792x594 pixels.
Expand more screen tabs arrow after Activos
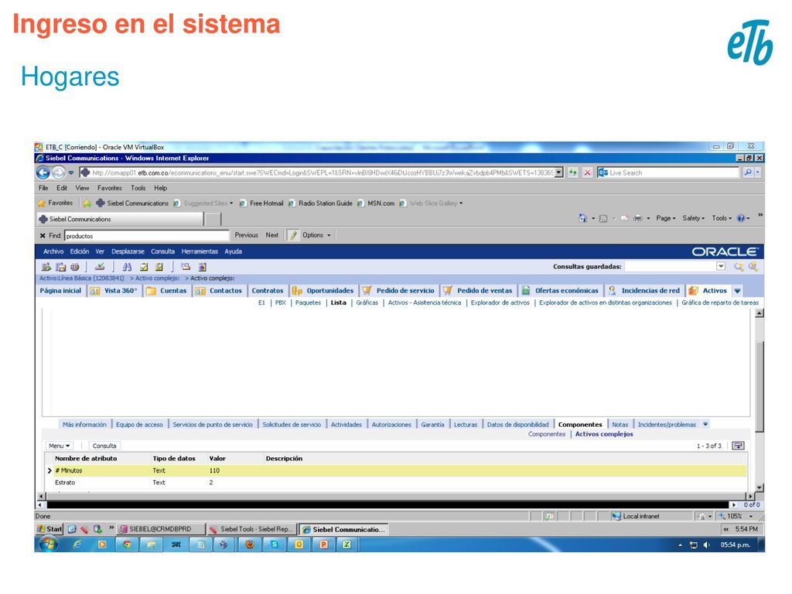coord(737,291)
